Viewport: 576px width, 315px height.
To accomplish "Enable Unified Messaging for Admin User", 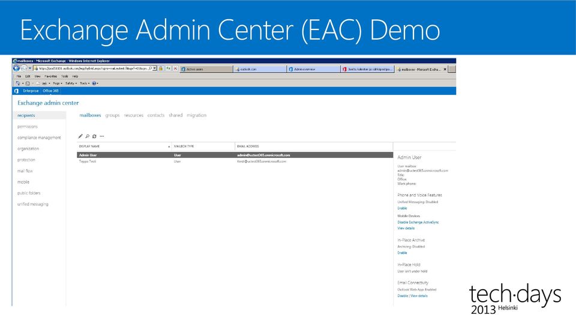I will click(x=402, y=208).
